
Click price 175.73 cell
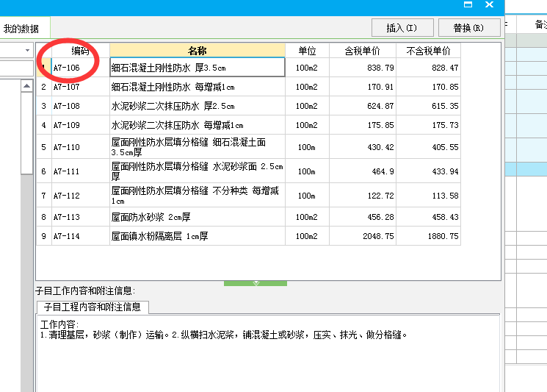pos(428,125)
